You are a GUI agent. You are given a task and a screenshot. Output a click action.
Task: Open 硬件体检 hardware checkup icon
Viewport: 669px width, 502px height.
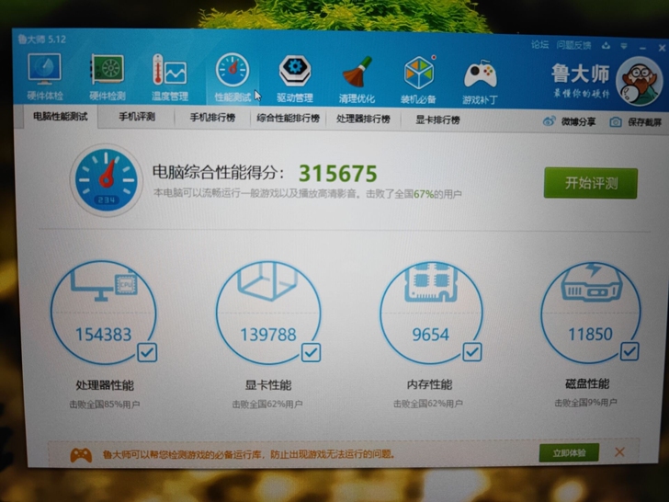click(x=44, y=69)
